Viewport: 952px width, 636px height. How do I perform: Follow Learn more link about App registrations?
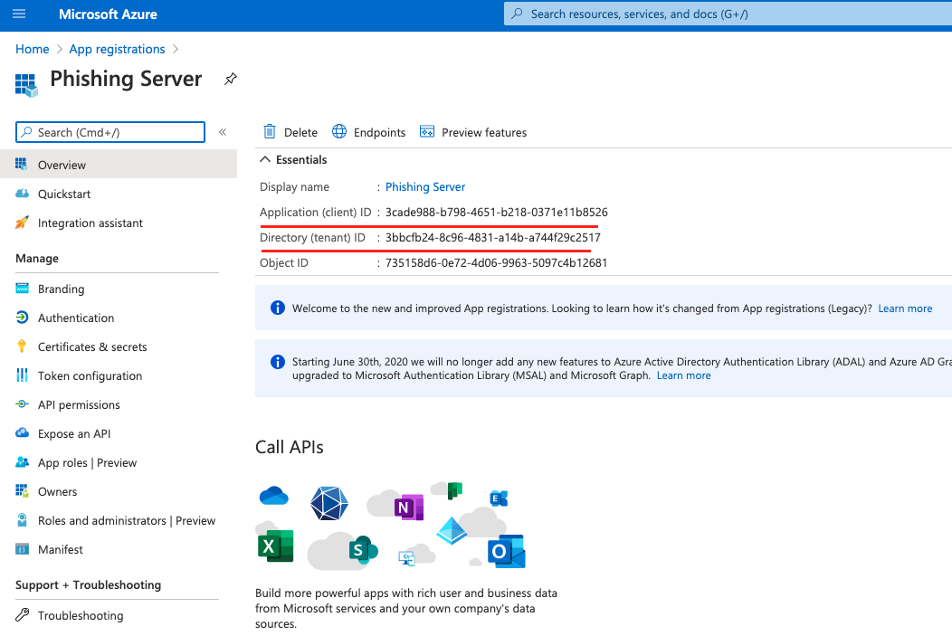tap(905, 308)
